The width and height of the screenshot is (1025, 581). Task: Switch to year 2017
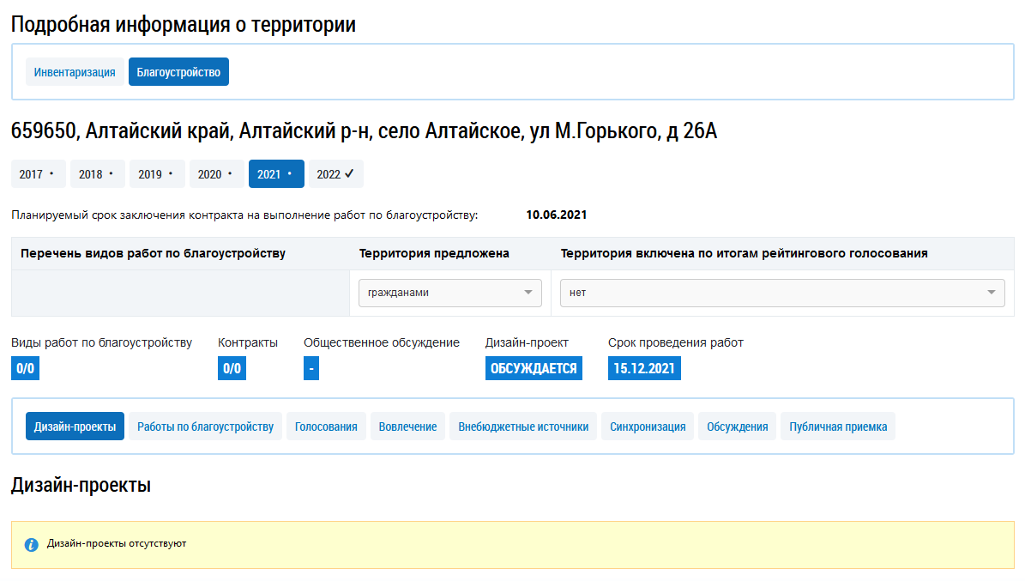pos(38,174)
